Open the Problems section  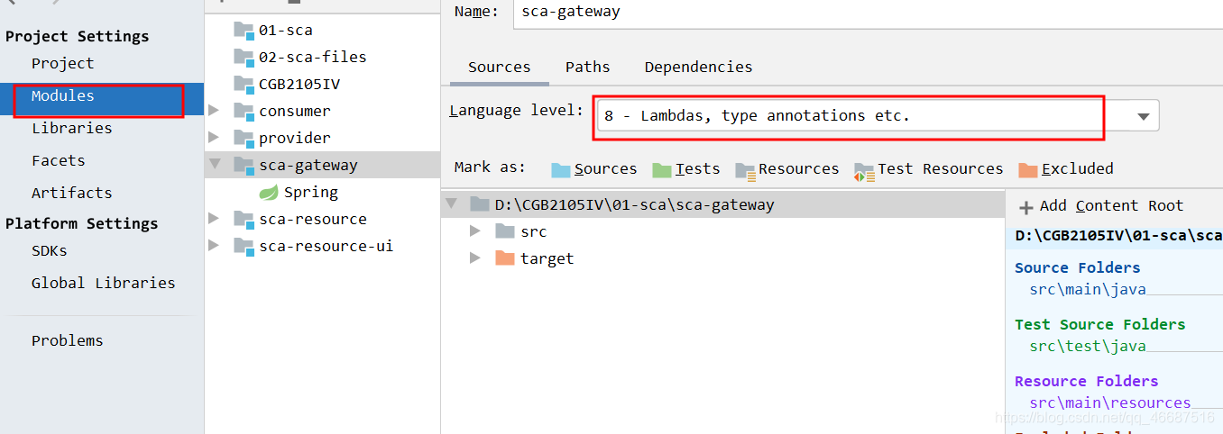click(x=68, y=340)
